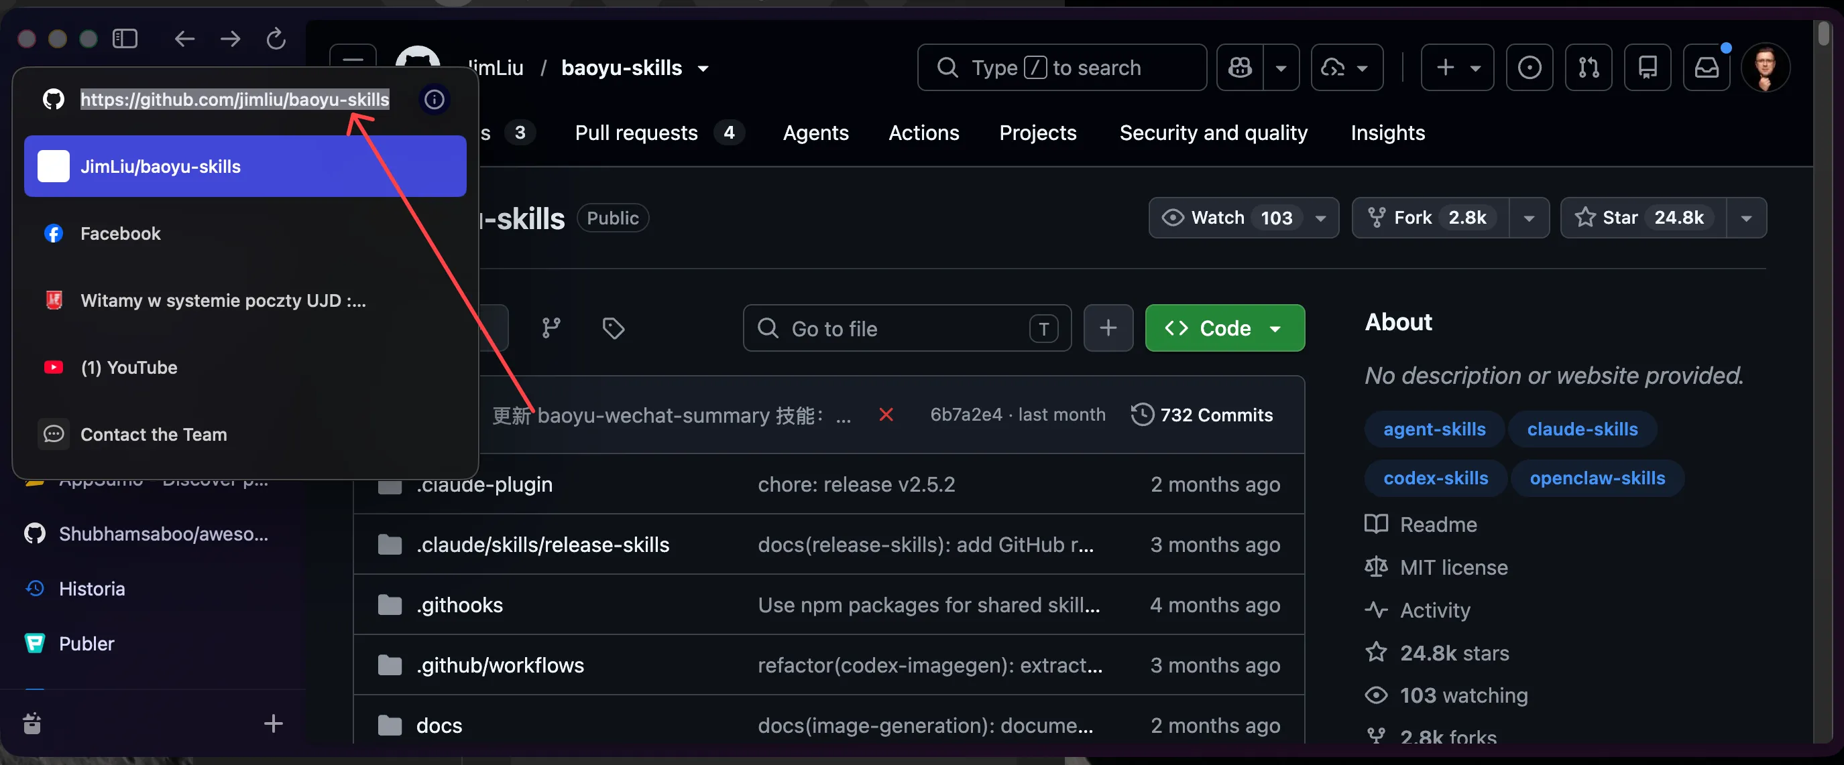Open the MIT license link
This screenshot has height=765, width=1844.
point(1436,567)
